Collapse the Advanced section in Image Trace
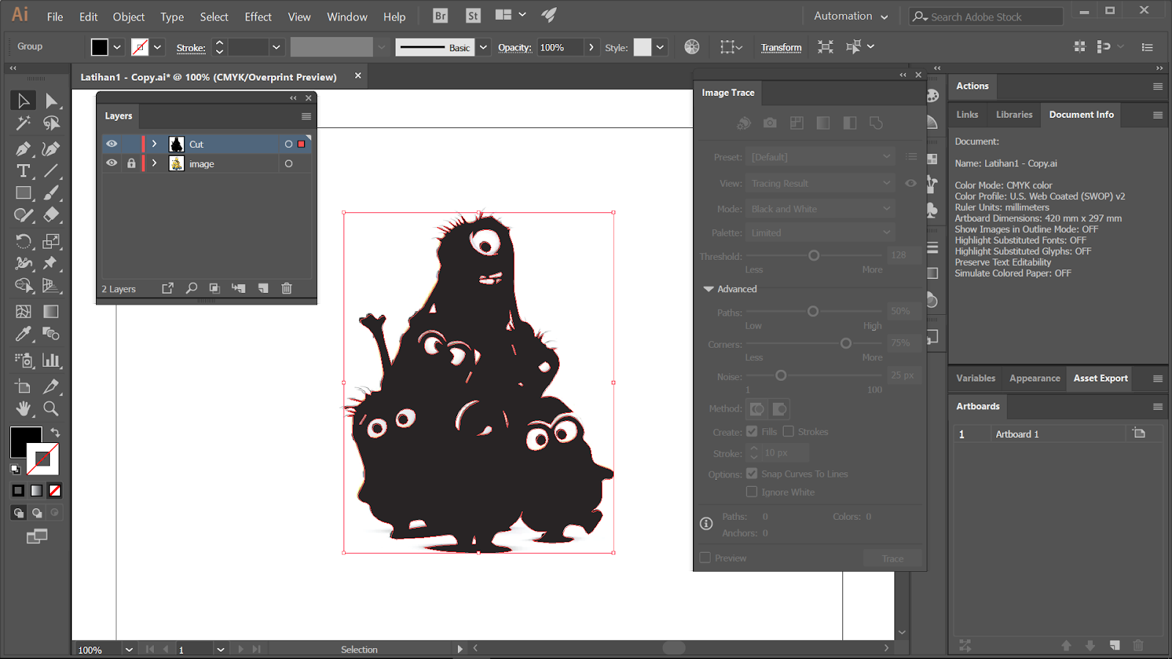The height and width of the screenshot is (659, 1172). [708, 289]
